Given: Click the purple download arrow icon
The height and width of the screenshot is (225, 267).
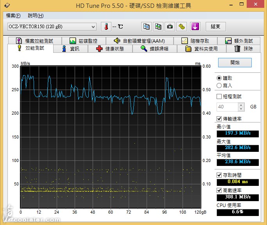Looking at the screenshot, I should click(195, 27).
